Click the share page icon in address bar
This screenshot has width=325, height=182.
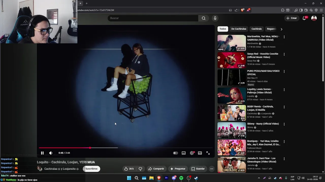pyautogui.click(x=236, y=10)
